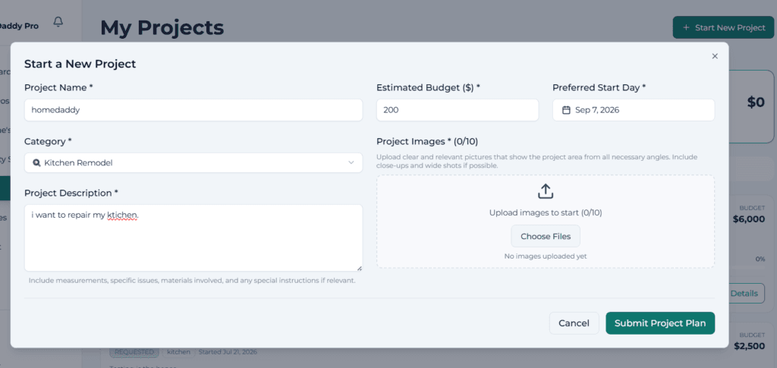Click the upload arrow icon
This screenshot has width=777, height=368.
[545, 191]
